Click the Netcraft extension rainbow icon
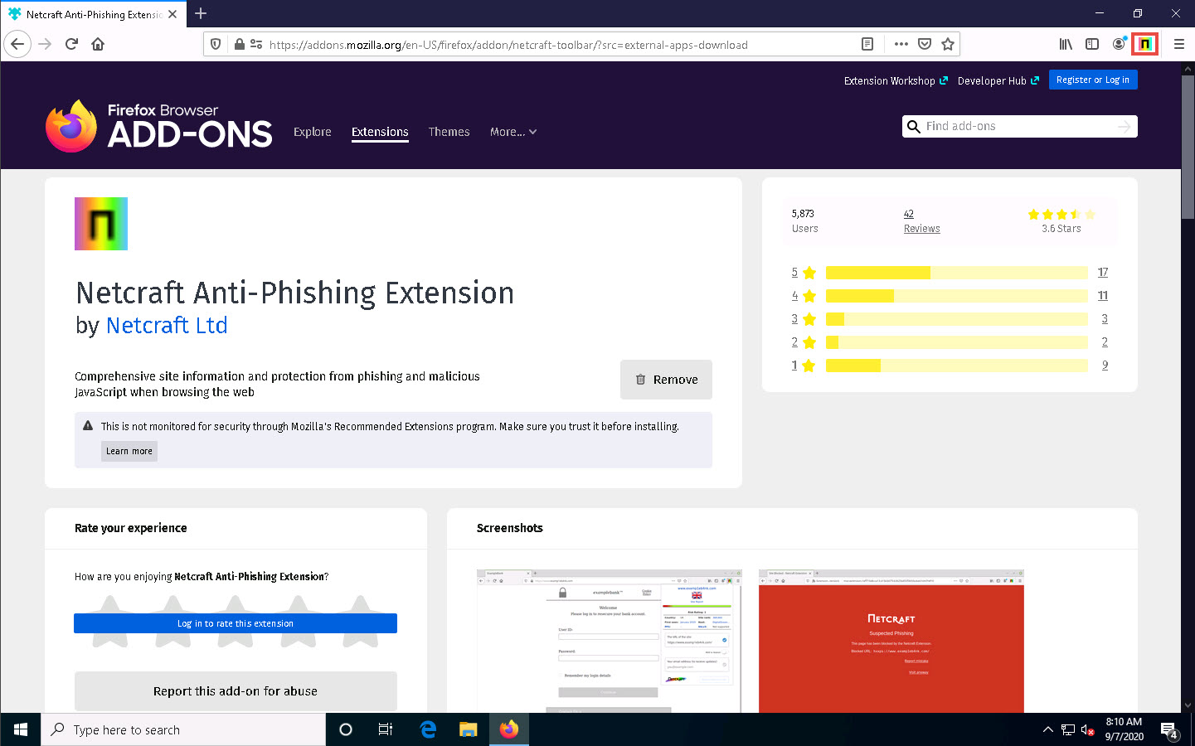The height and width of the screenshot is (746, 1195). (101, 224)
